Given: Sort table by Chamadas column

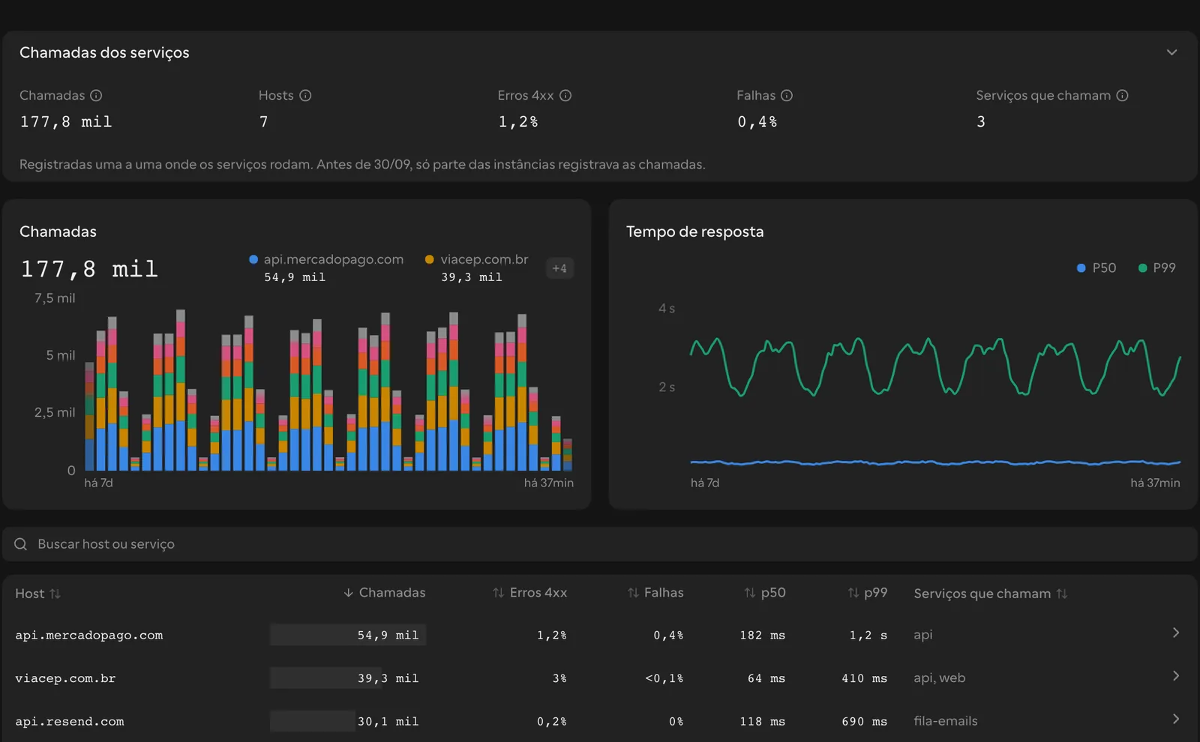Looking at the screenshot, I should tap(384, 593).
